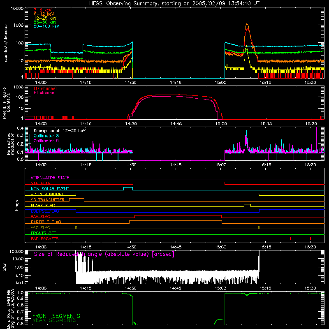Image resolution: width=329 pixels, height=329 pixels.
Task: Click the SAA FLAG label
Action: point(40,216)
